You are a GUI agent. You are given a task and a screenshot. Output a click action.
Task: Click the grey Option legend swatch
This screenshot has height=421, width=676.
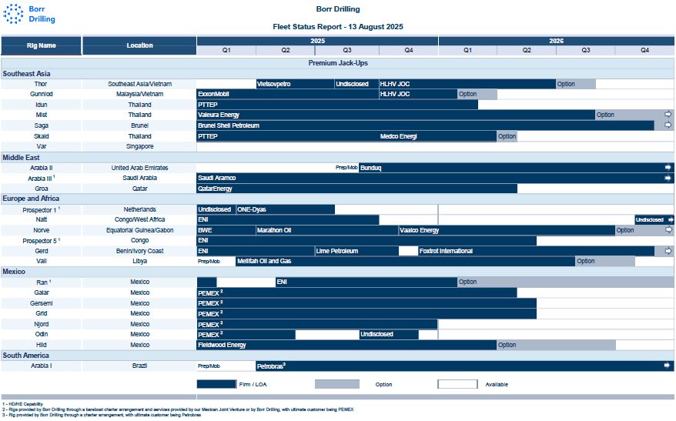coord(337,384)
